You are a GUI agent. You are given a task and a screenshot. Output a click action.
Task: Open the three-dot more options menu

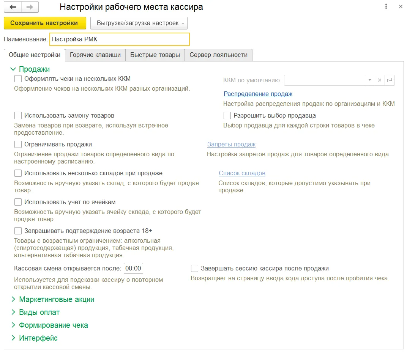386,6
